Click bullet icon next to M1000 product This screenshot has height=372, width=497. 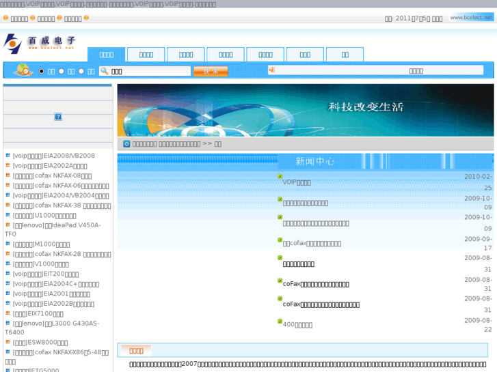point(8,244)
